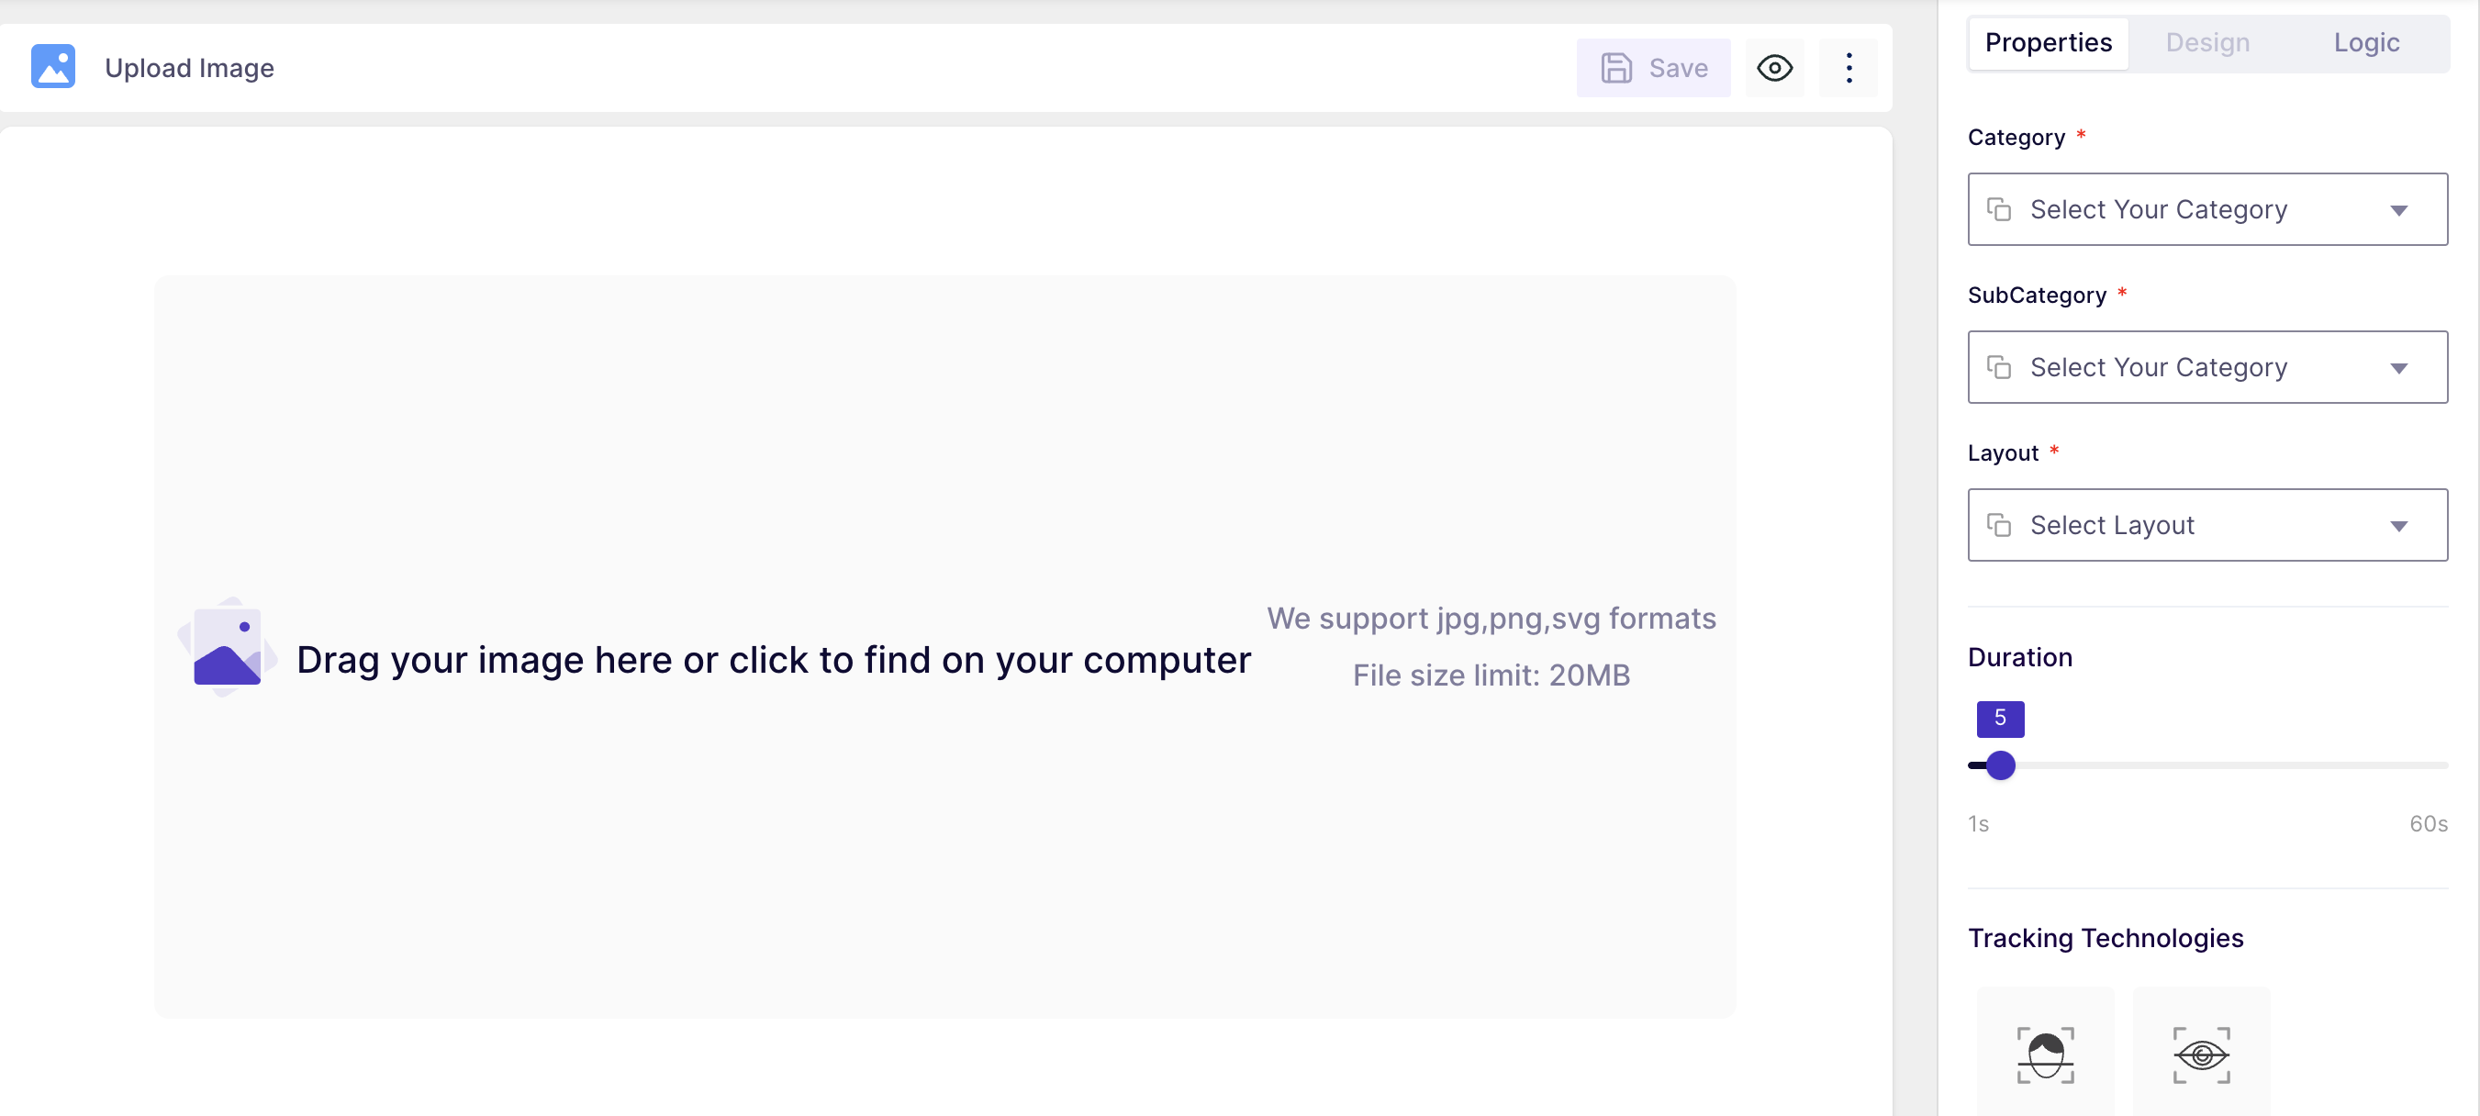Click the copy icon in Layout field
Screen dimensions: 2480x1116
click(2000, 525)
